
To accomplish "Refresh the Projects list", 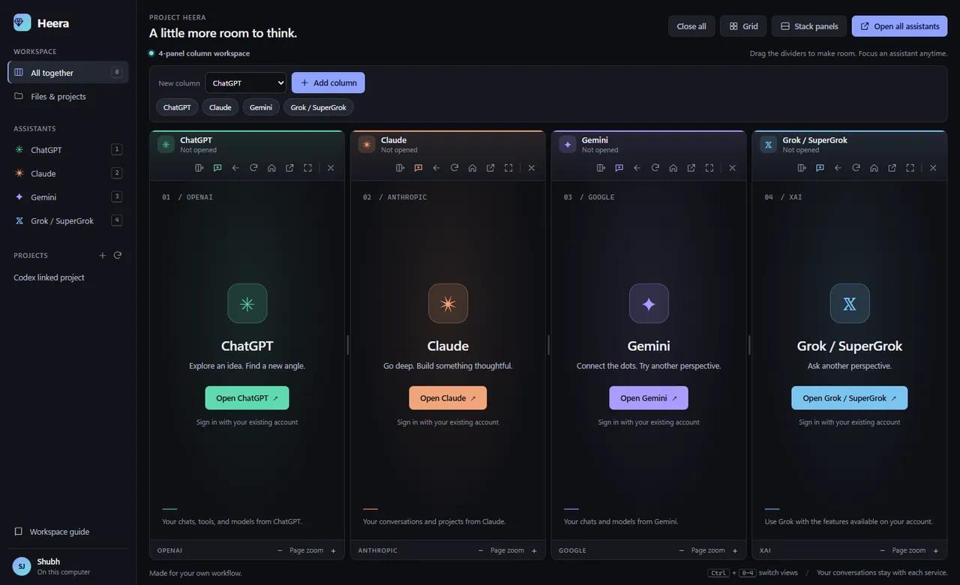I will coord(118,256).
